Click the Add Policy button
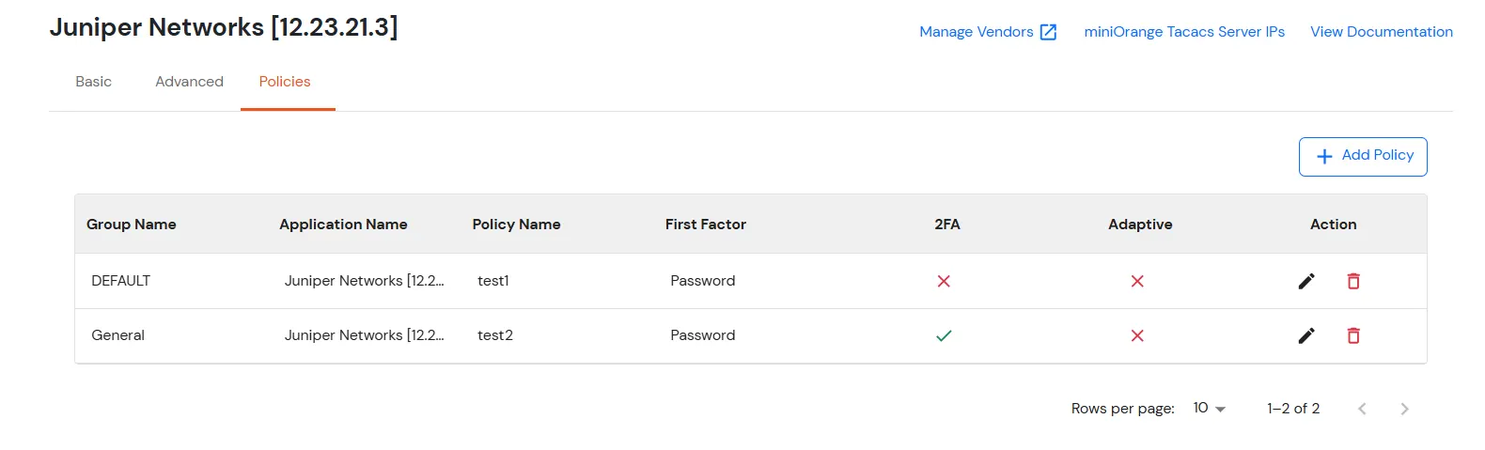This screenshot has height=450, width=1485. 1363,156
